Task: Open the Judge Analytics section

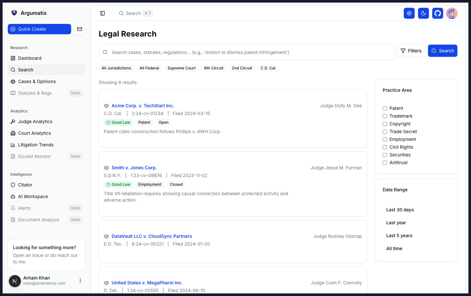Action: pos(35,122)
